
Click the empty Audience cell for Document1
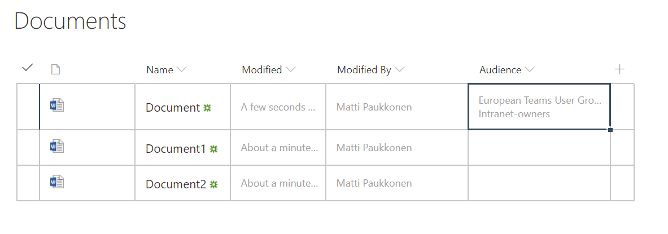click(x=539, y=148)
